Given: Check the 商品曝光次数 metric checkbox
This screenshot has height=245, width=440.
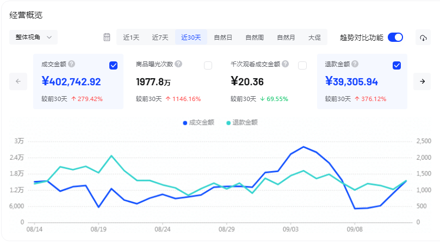Looking at the screenshot, I should (208, 66).
